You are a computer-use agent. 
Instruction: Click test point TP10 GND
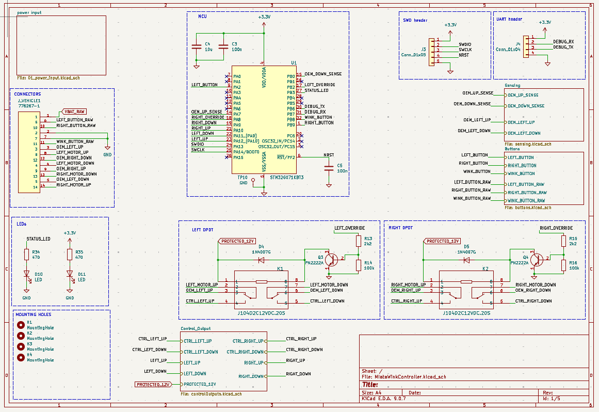[252, 180]
